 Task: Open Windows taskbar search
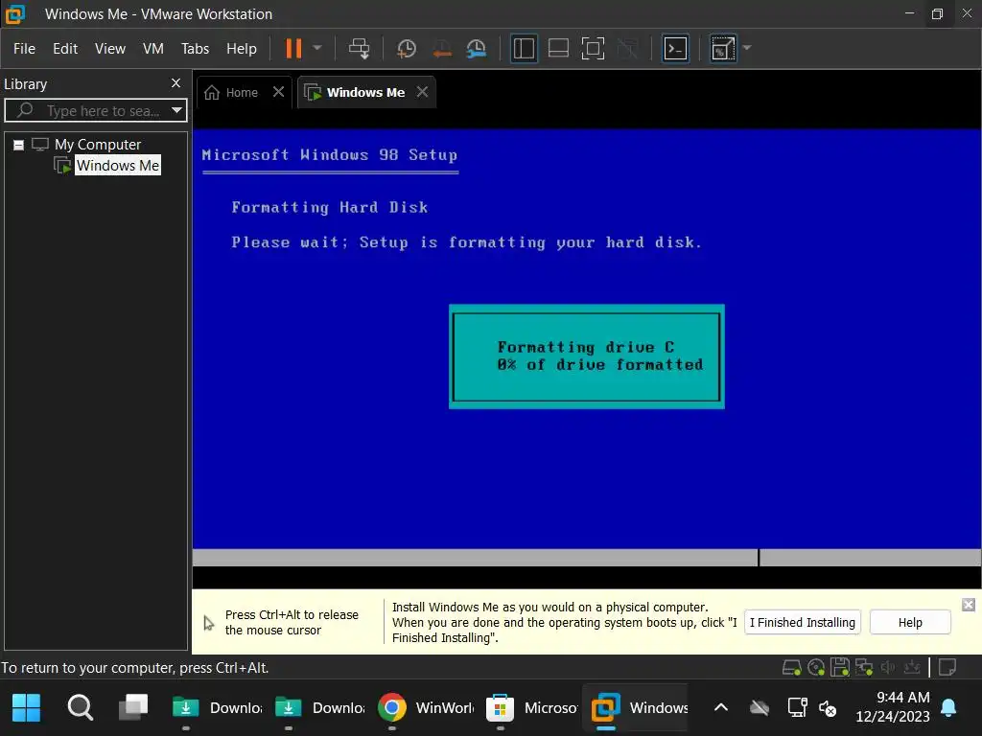(81, 708)
